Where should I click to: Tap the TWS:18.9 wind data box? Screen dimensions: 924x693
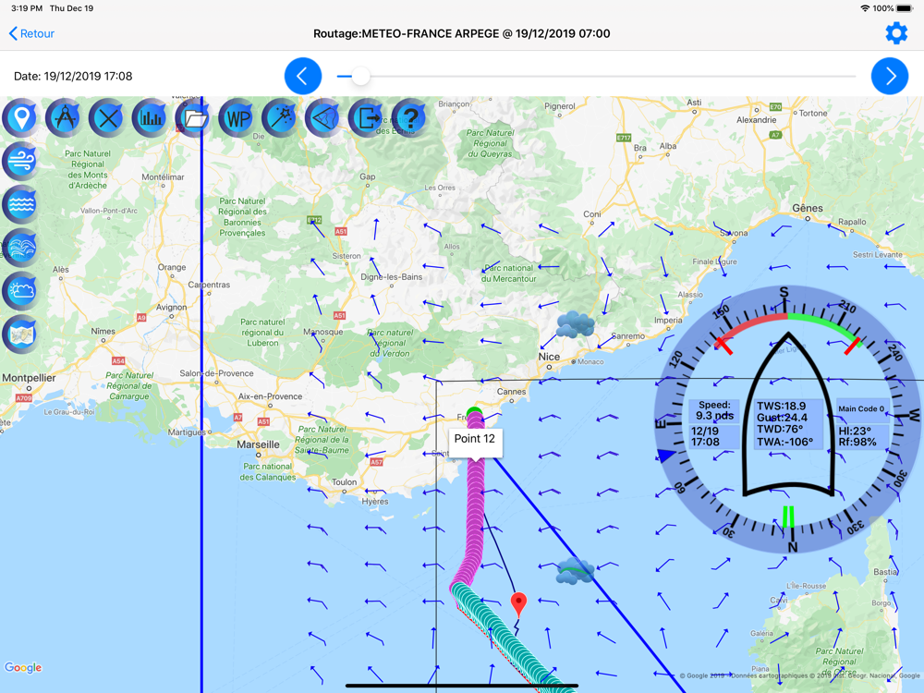789,424
